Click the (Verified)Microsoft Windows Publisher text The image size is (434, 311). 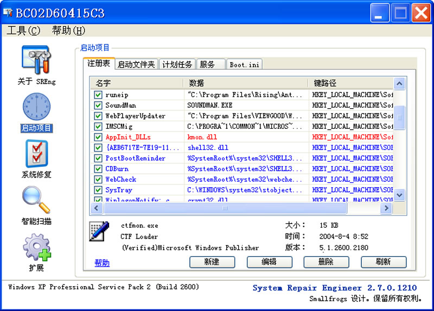(190, 248)
